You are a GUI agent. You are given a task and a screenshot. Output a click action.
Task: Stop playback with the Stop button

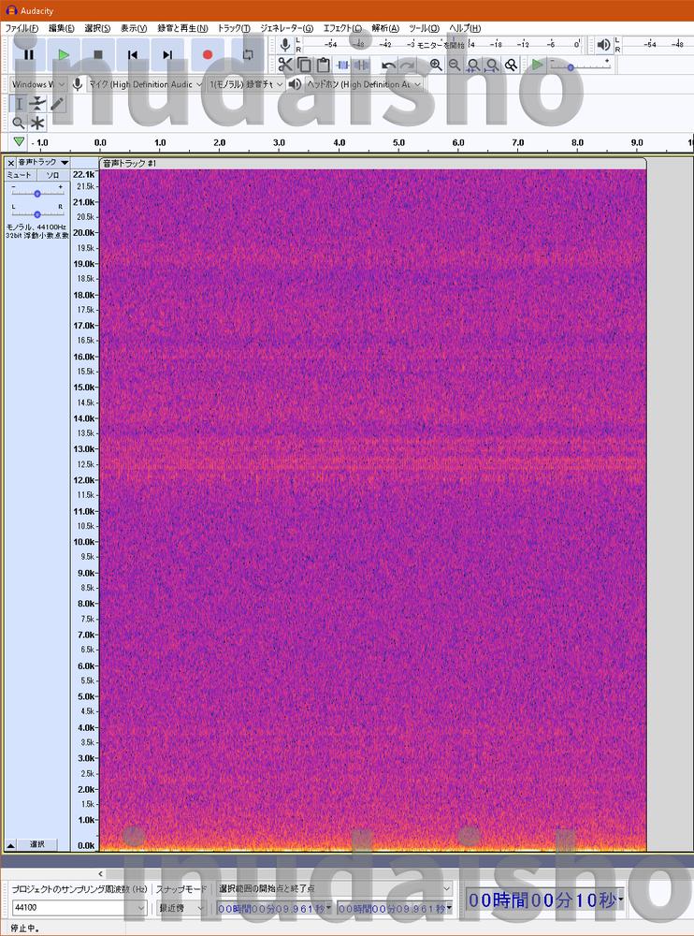(x=98, y=55)
